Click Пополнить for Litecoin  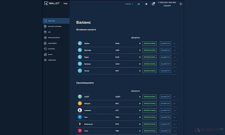149,110
